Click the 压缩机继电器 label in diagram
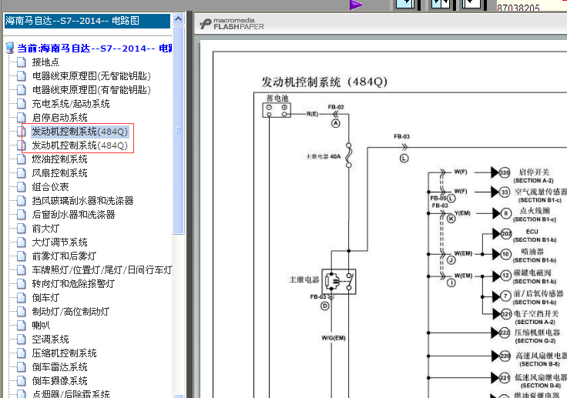The width and height of the screenshot is (567, 398). [x=538, y=333]
